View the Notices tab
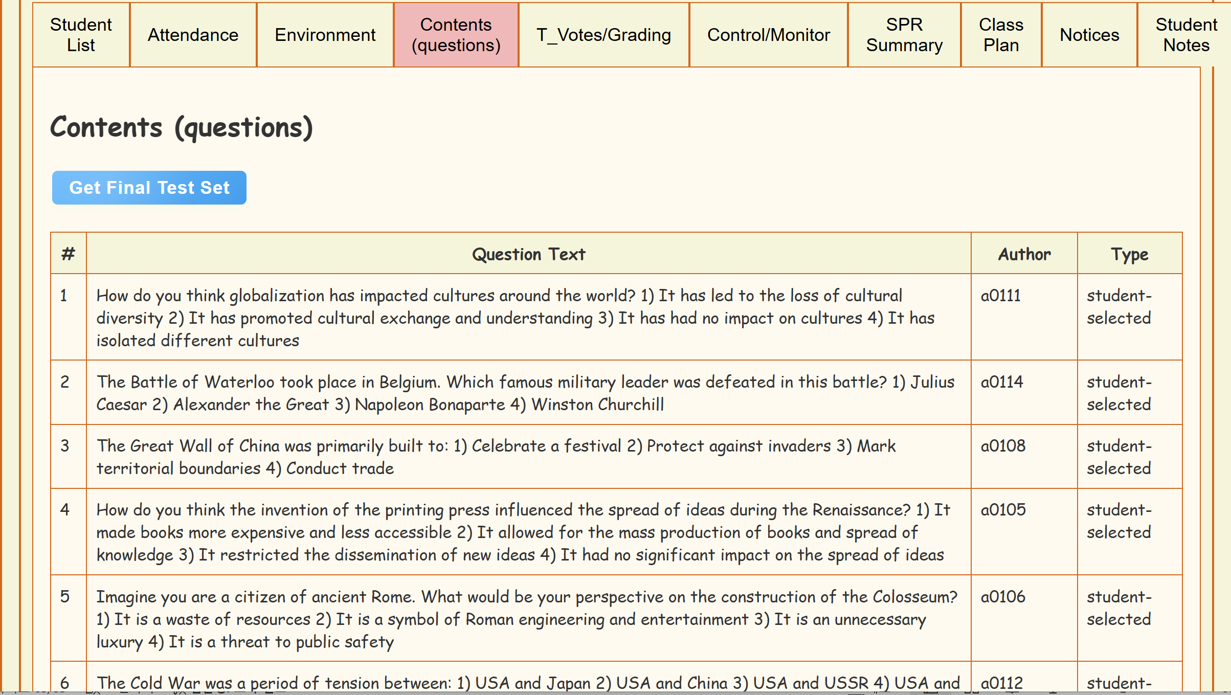1231x695 pixels. [x=1089, y=35]
